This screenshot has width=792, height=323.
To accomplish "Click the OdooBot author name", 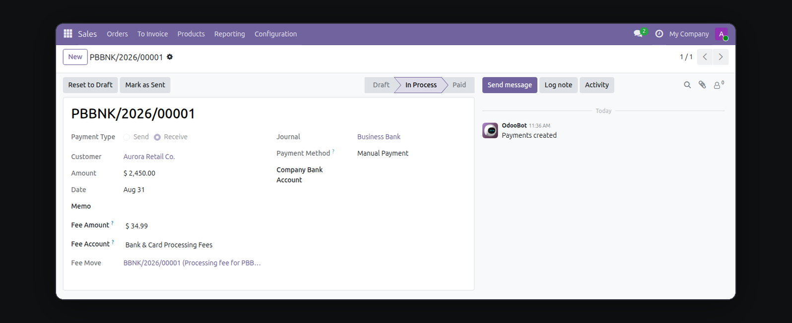I will coord(514,125).
